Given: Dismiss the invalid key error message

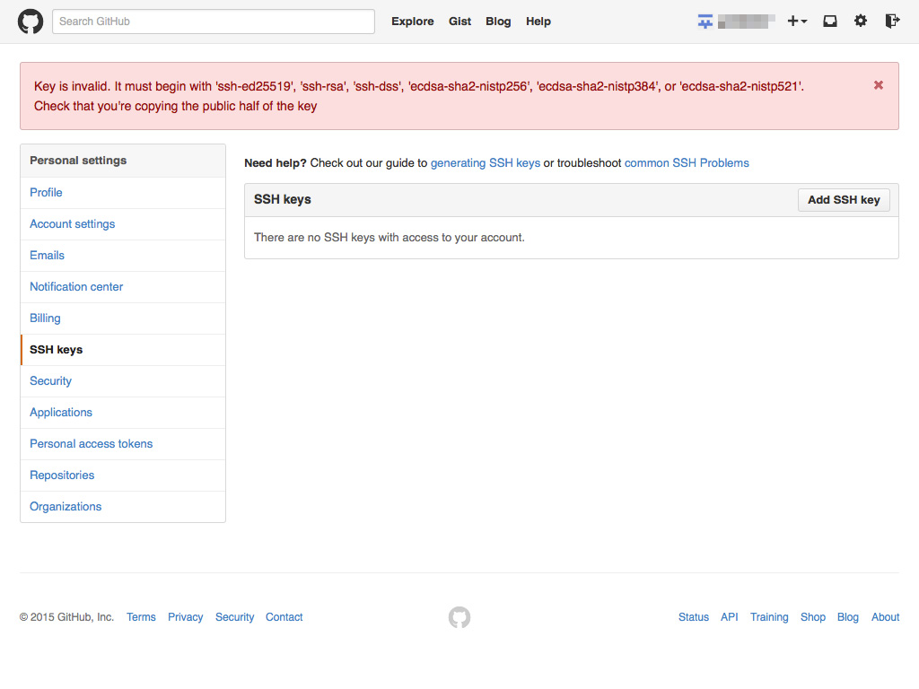Looking at the screenshot, I should 879,85.
